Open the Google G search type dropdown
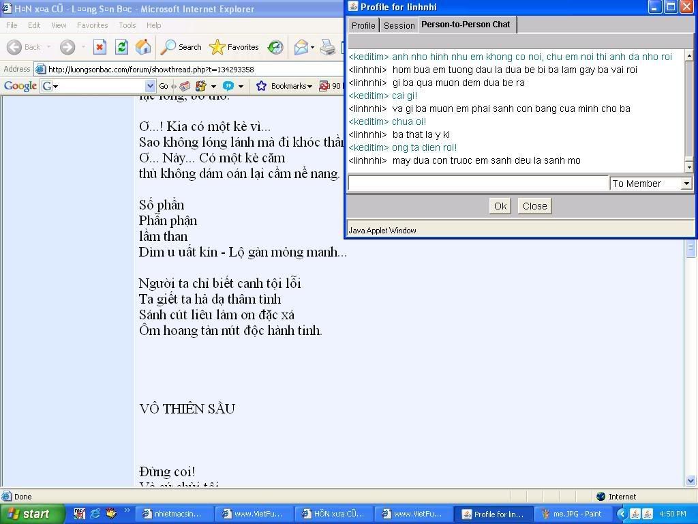Screen dimensions: 698x524 point(49,86)
